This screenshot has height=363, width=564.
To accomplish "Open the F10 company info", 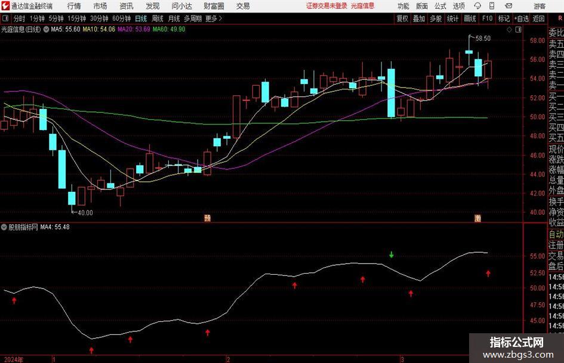I will [x=488, y=18].
